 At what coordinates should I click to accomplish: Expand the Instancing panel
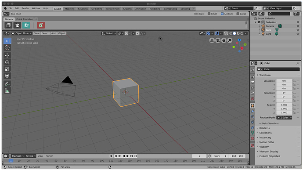click(x=265, y=137)
